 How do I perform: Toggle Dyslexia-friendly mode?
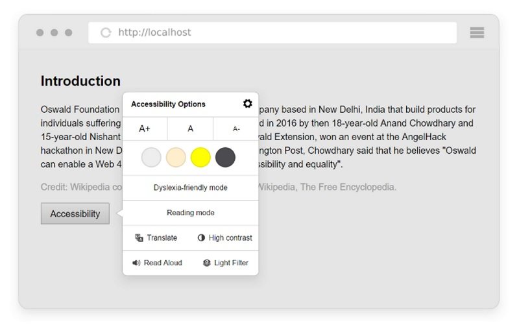(x=191, y=188)
